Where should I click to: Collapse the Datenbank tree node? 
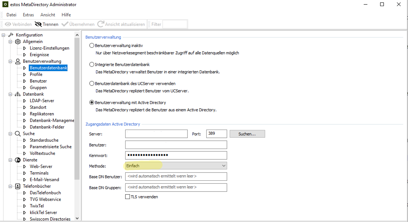pos(10,94)
